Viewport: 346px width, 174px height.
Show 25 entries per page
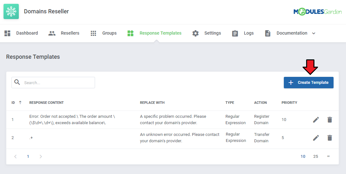tap(316, 157)
